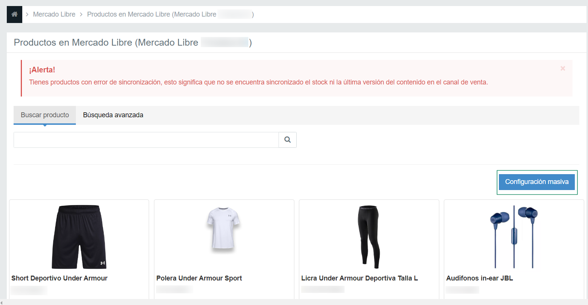This screenshot has width=588, height=305.
Task: Open the blue JBL earphones image
Action: (514, 237)
